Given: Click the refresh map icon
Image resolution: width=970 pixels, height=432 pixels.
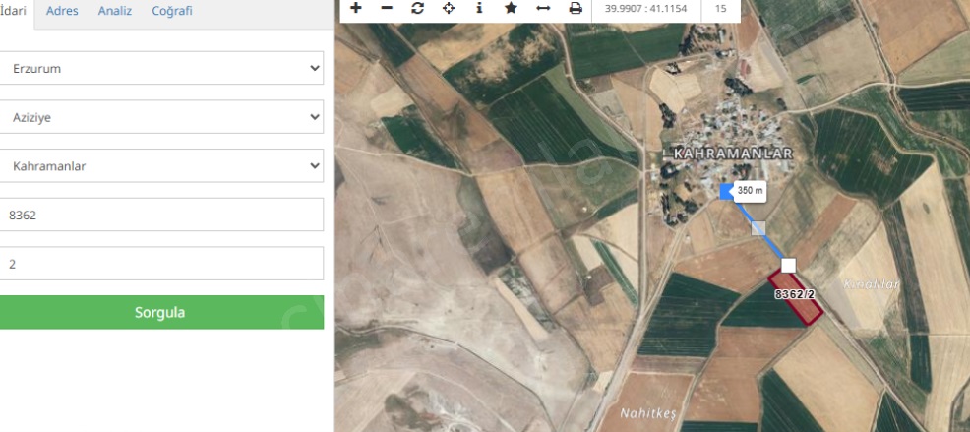Looking at the screenshot, I should coord(418,8).
